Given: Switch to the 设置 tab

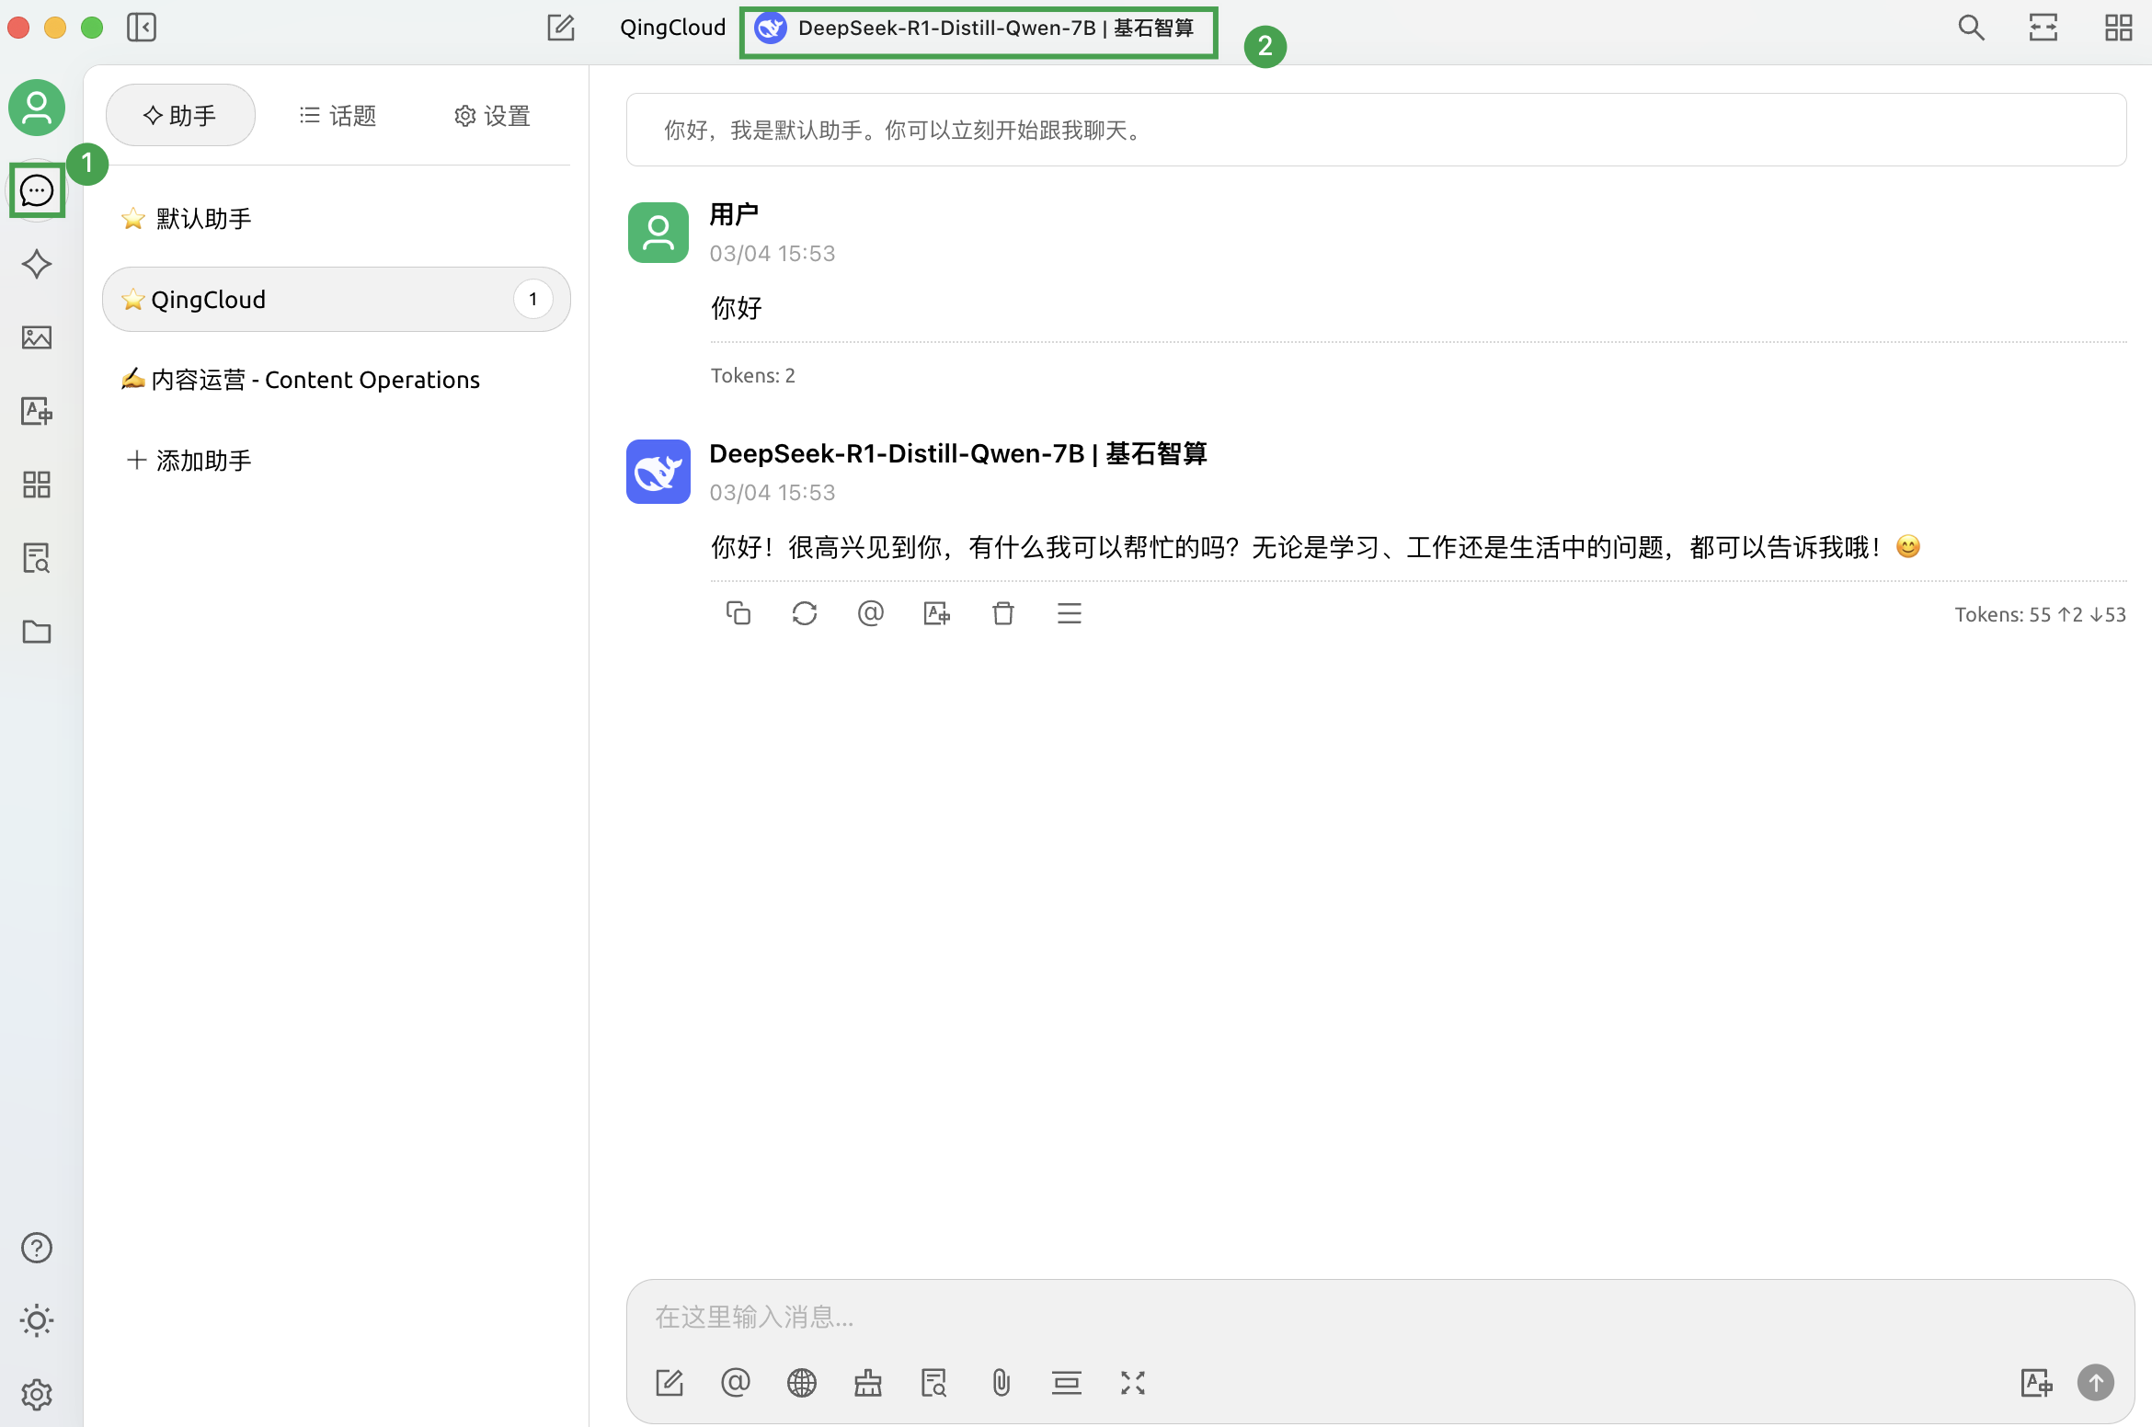Looking at the screenshot, I should (x=492, y=115).
